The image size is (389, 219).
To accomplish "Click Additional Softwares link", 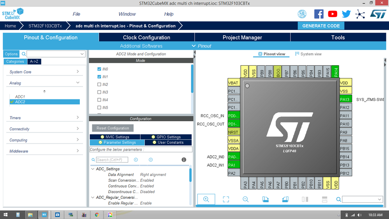I will tap(141, 46).
